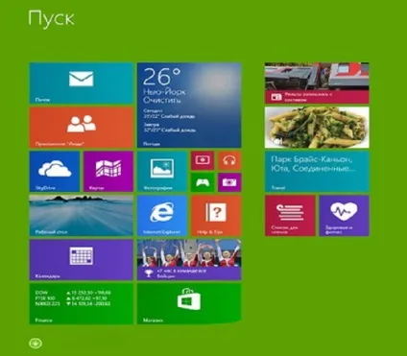
Task: Open the People tile
Action: pos(82,128)
